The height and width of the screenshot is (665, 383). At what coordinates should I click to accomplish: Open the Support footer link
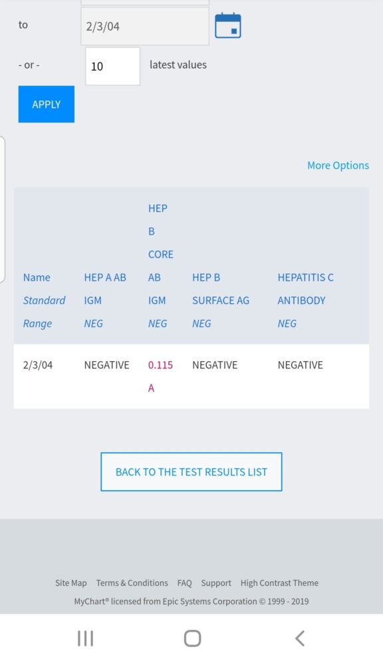pos(216,583)
